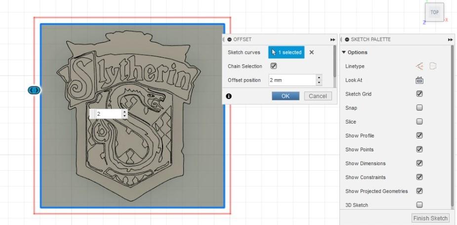Uncheck Show Projected Geometries
The image size is (457, 225).
[x=419, y=191]
